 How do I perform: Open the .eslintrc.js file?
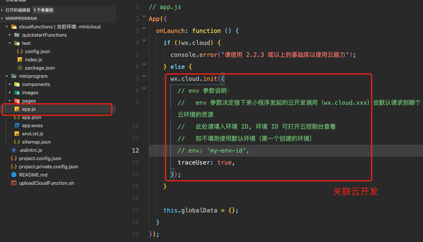click(31, 150)
